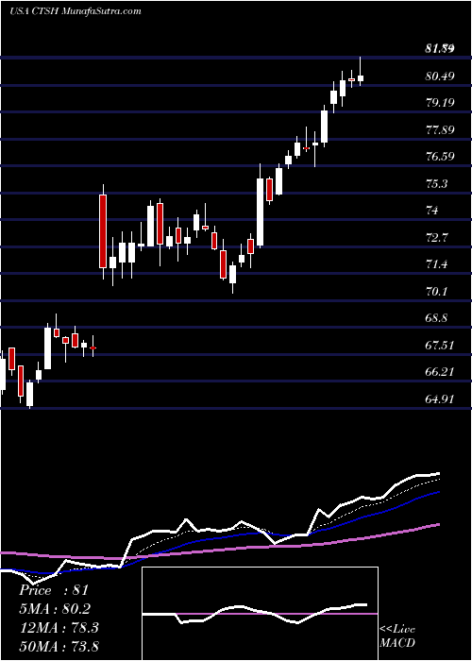Screen dimensions: 472x661
Task: Select the 77.89 price axis label
Action: pos(440,130)
